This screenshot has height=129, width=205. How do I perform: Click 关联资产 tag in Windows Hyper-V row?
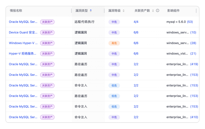(x=47, y=43)
